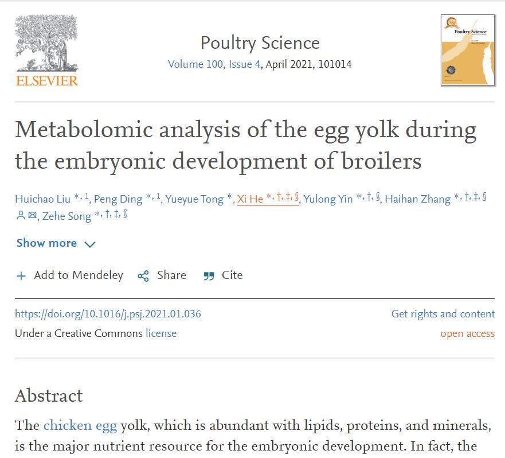Open the Creative Commons license link

point(161,333)
